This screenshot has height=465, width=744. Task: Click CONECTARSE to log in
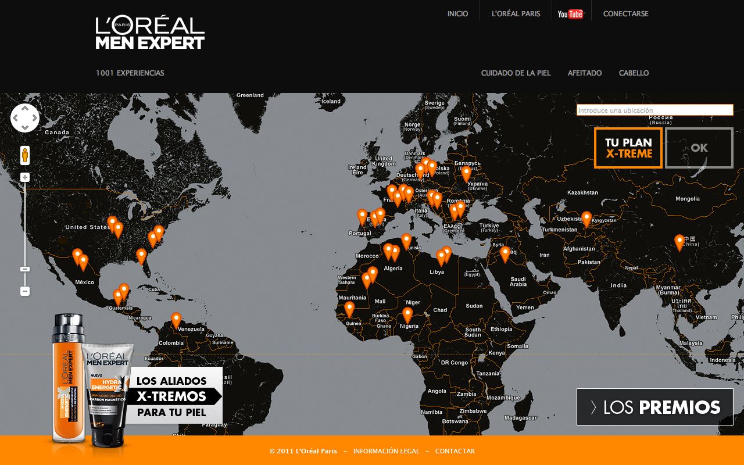click(626, 14)
